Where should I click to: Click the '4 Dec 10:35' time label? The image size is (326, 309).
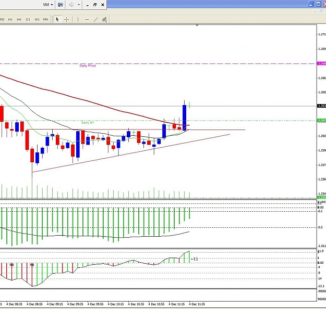[x=136, y=304]
